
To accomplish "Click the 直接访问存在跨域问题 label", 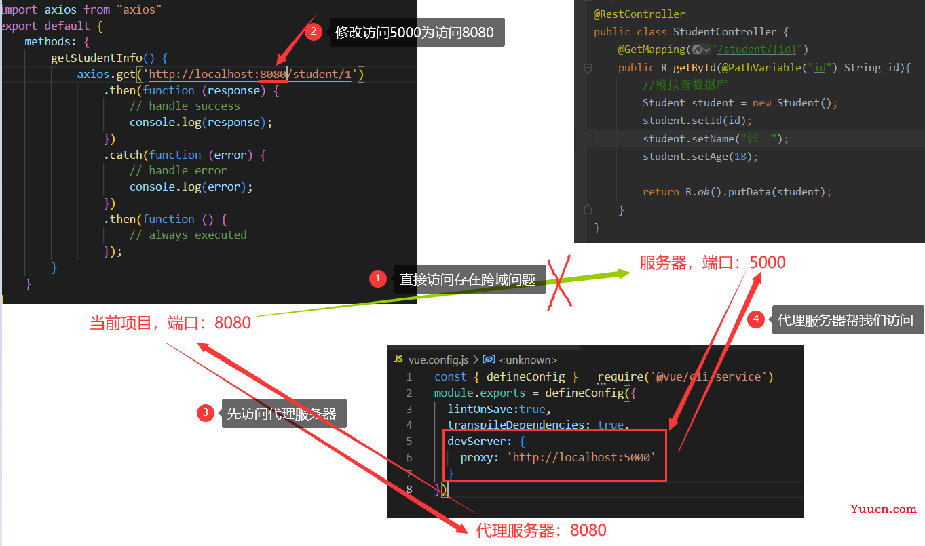I will click(x=468, y=279).
